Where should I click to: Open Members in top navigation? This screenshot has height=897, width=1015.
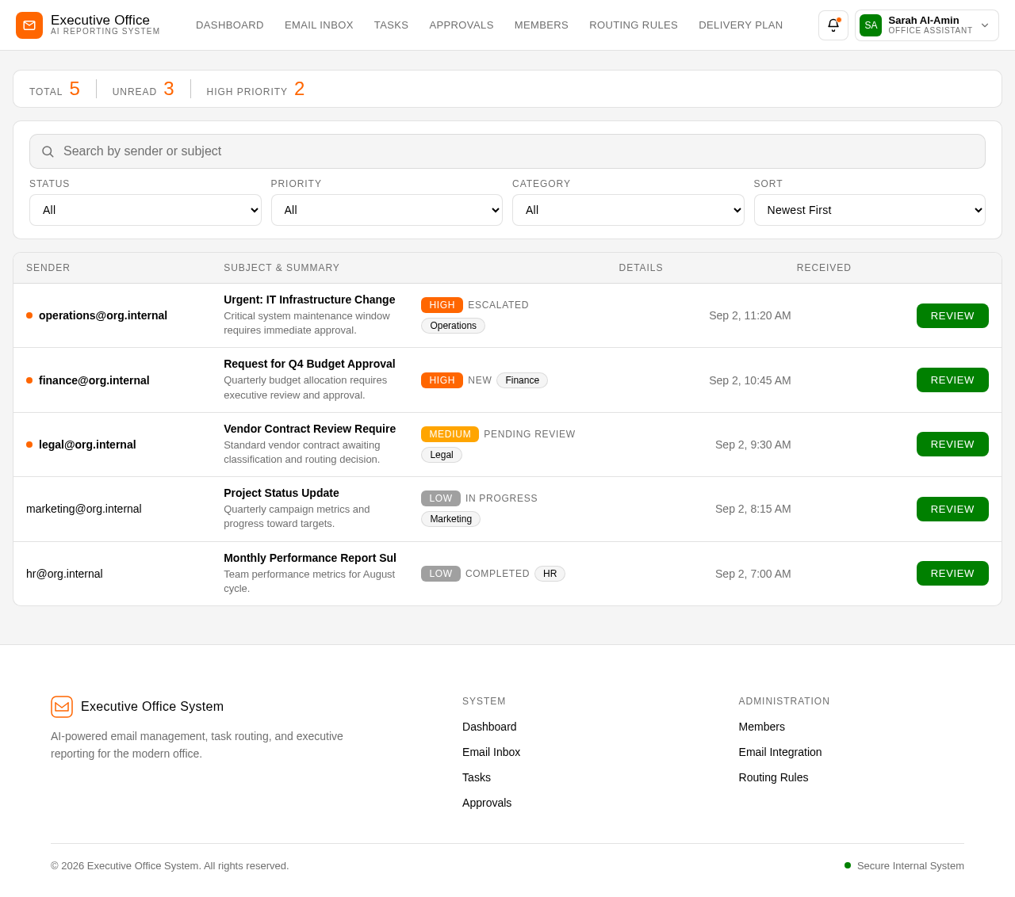click(542, 25)
